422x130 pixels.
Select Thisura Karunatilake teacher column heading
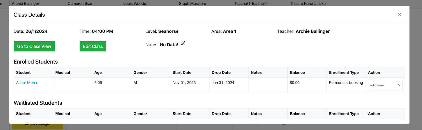pyautogui.click(x=308, y=3)
